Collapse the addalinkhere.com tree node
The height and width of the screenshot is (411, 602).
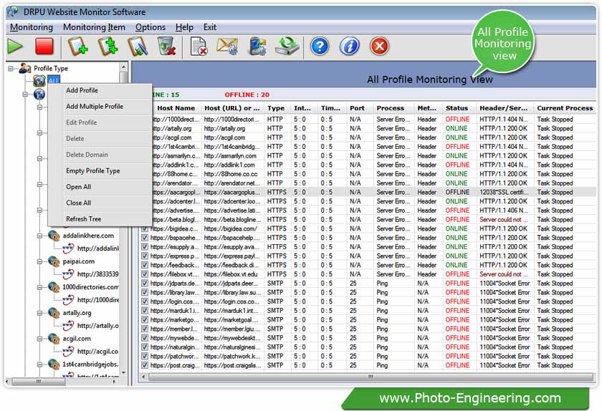click(x=39, y=236)
